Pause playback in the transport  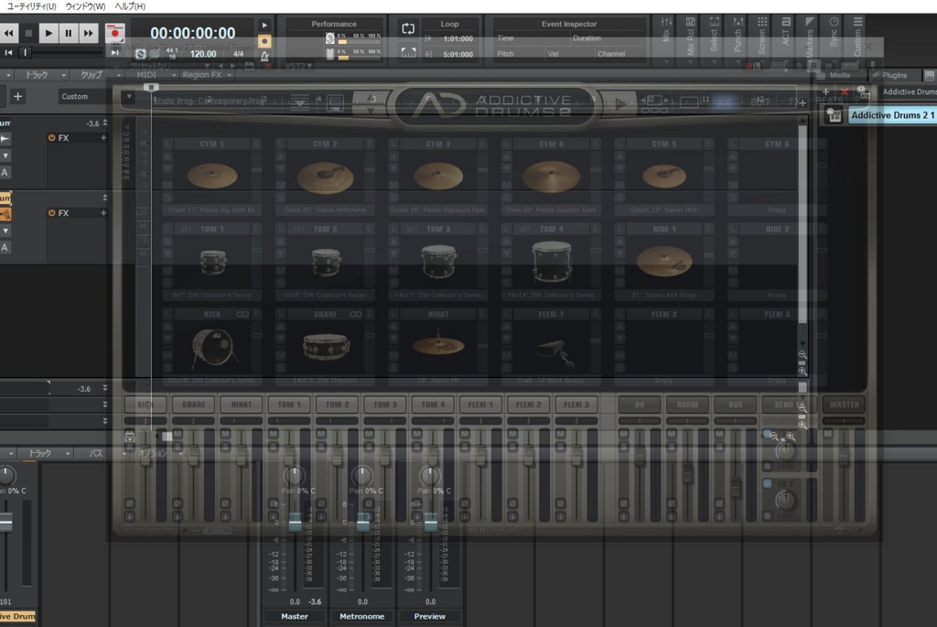point(69,33)
